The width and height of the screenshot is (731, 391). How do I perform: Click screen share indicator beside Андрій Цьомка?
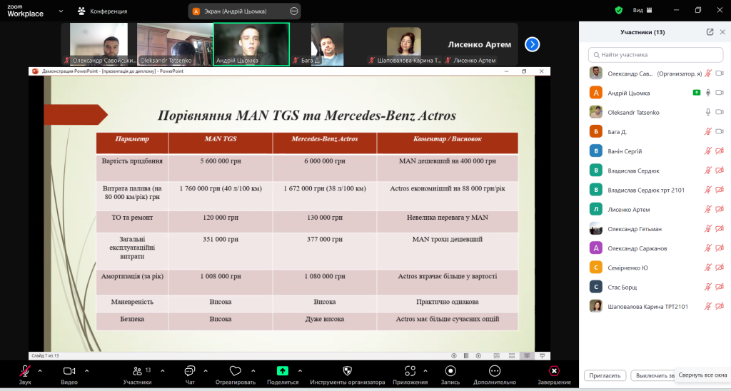(697, 93)
